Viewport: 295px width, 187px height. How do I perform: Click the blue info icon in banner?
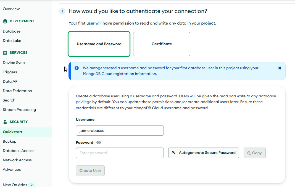coord(77,68)
